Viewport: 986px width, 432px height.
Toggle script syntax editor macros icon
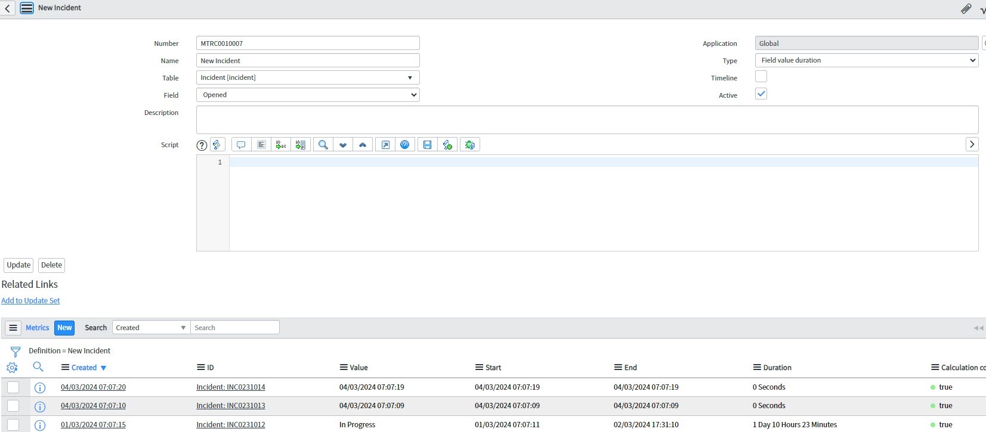pos(217,145)
